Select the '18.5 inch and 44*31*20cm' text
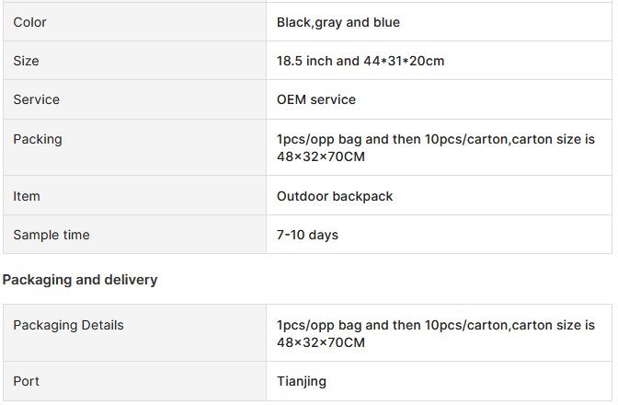The height and width of the screenshot is (405, 618). tap(360, 61)
